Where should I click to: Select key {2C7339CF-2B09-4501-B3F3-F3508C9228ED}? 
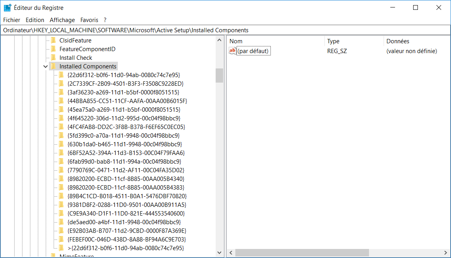(125, 83)
